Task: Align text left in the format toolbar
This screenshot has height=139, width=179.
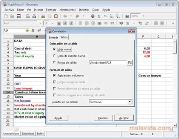Action: (x=80, y=23)
